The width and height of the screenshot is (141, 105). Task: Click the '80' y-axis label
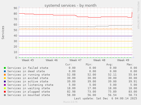[15, 14]
